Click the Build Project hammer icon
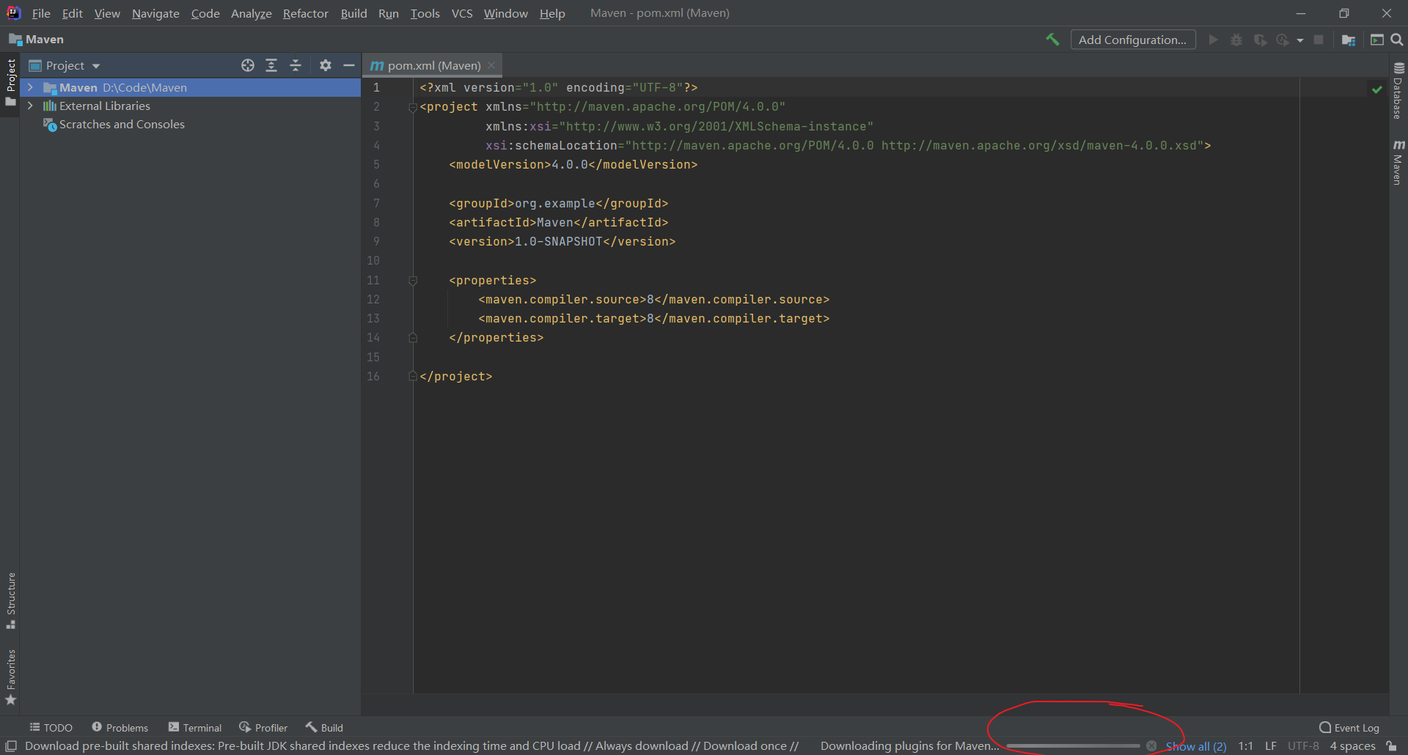The width and height of the screenshot is (1408, 755). (x=1052, y=40)
